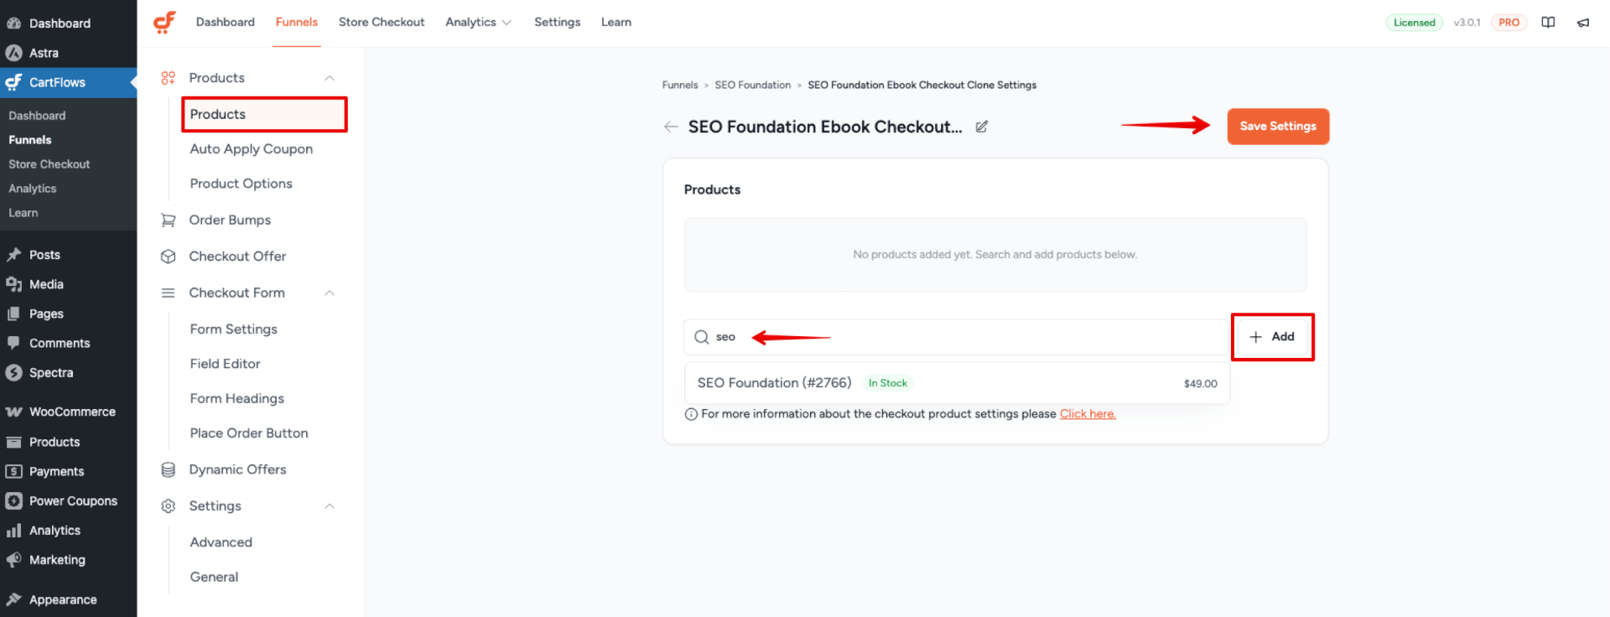Follow the 'Click here.' link
The width and height of the screenshot is (1610, 617).
pos(1088,414)
